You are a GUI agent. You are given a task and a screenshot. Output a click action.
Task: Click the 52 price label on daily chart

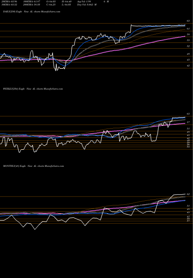pyautogui.click(x=188, y=46)
